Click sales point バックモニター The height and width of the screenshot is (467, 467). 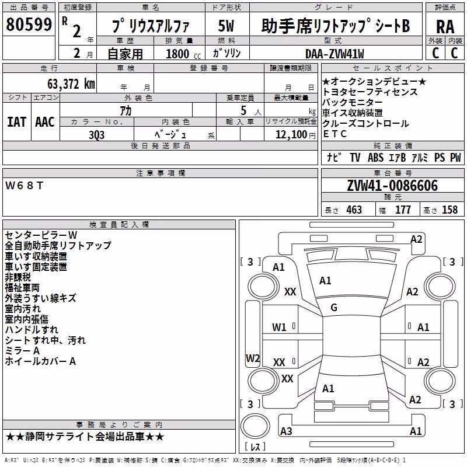click(x=353, y=103)
